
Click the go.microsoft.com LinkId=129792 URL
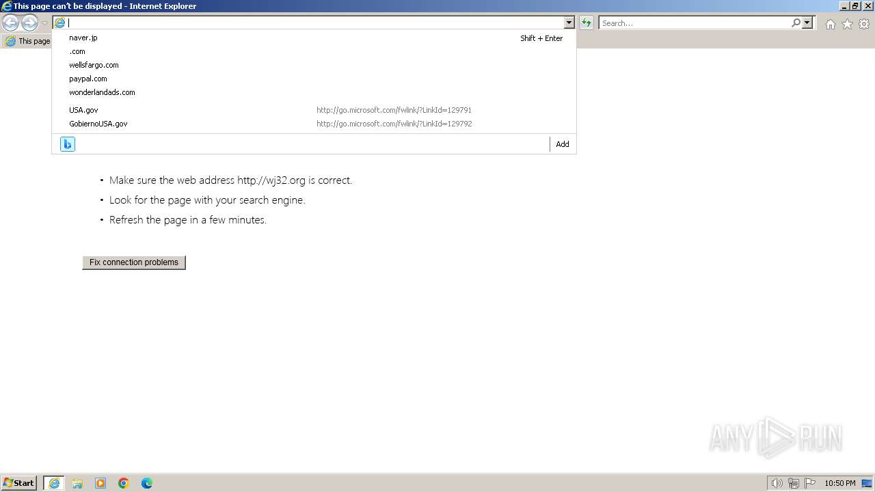(394, 124)
